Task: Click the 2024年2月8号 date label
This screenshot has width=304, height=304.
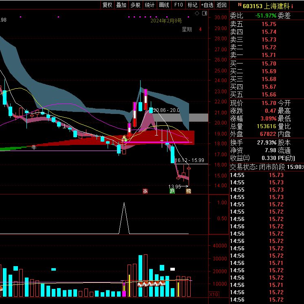Action: [x=166, y=21]
